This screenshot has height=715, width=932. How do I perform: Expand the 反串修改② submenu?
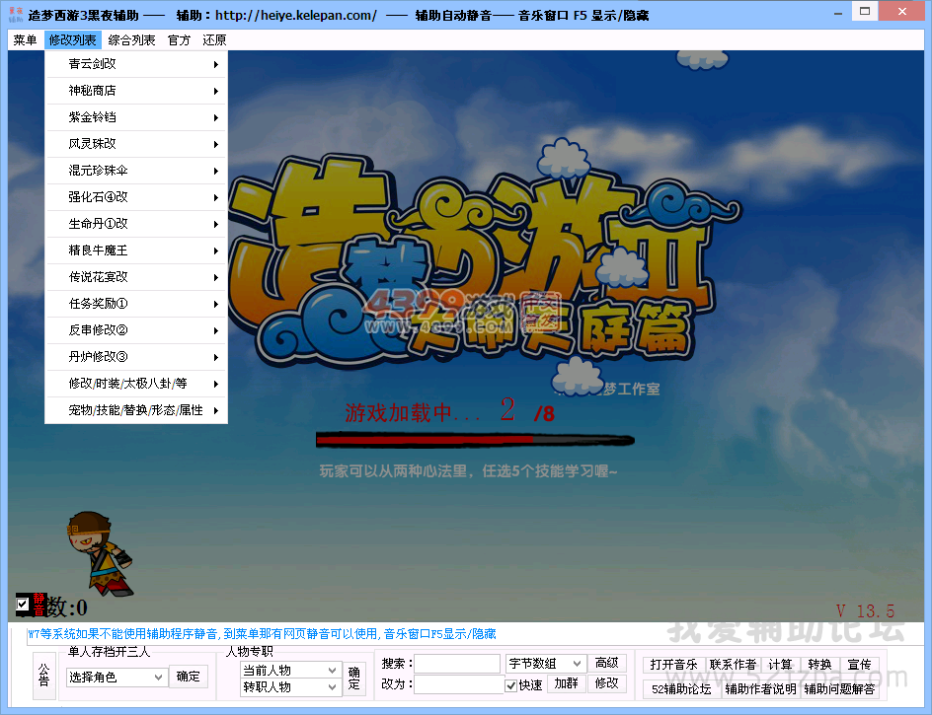pyautogui.click(x=136, y=330)
